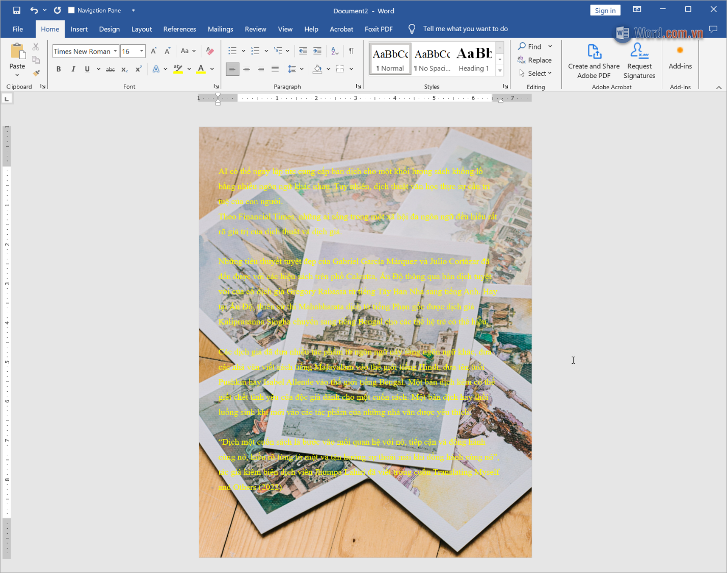Apply subscript formatting
Viewport: 727px width, 573px height.
click(x=124, y=69)
